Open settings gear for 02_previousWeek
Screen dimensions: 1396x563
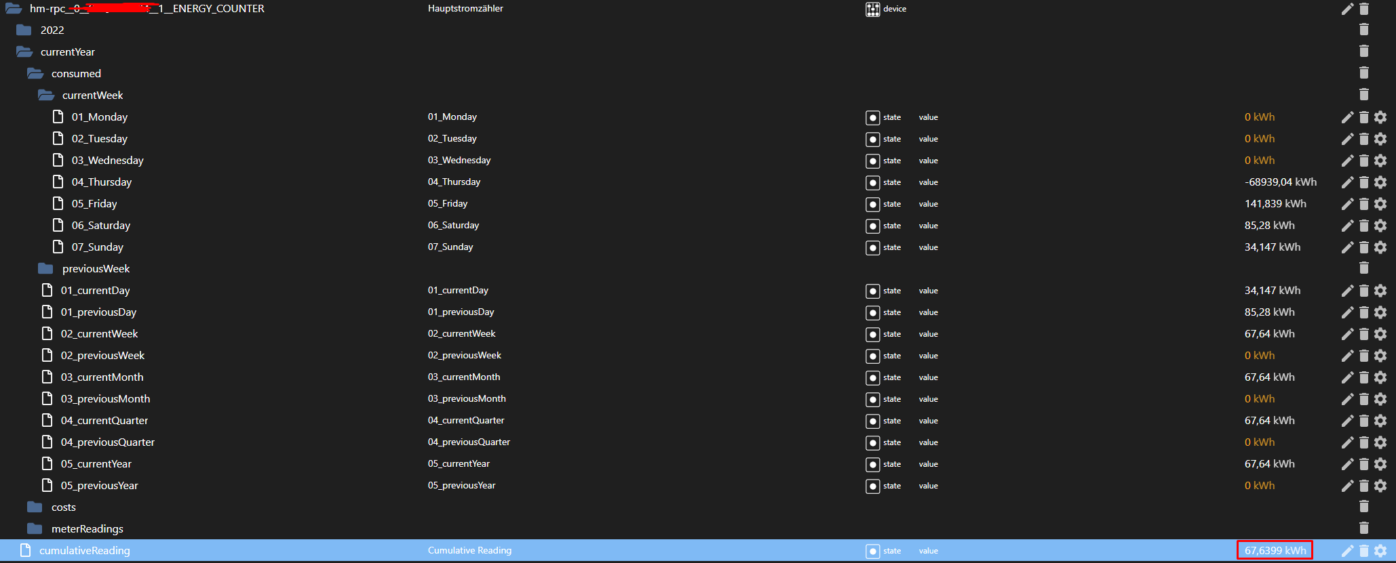(x=1380, y=356)
